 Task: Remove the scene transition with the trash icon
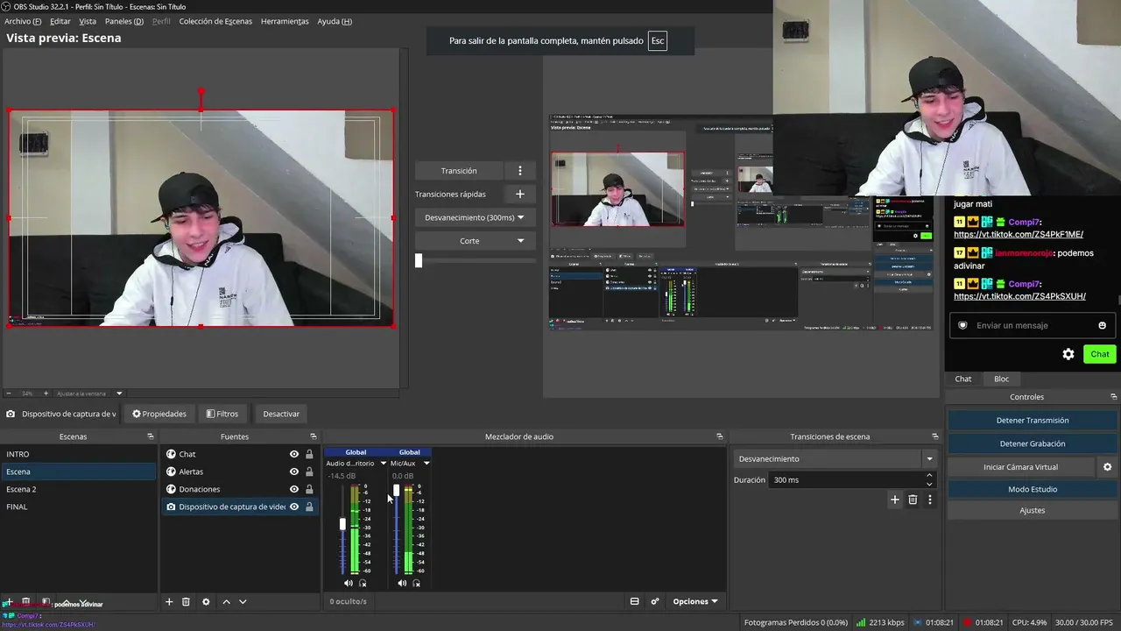pyautogui.click(x=913, y=500)
